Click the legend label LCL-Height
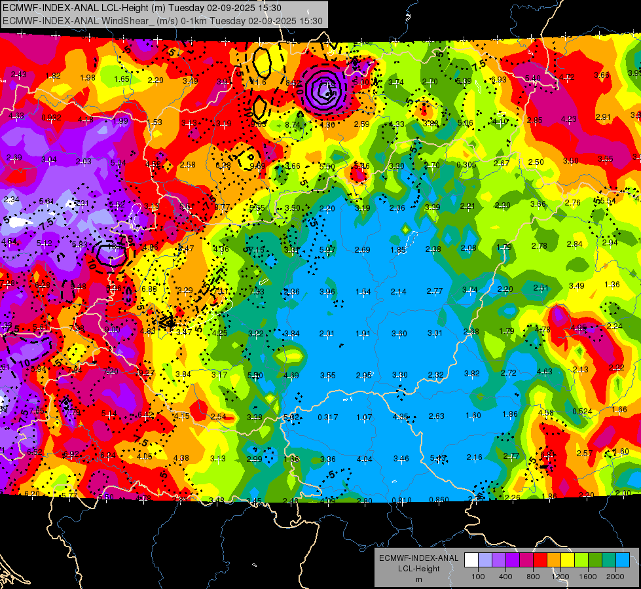Viewport: 641px width, 589px height. [418, 569]
